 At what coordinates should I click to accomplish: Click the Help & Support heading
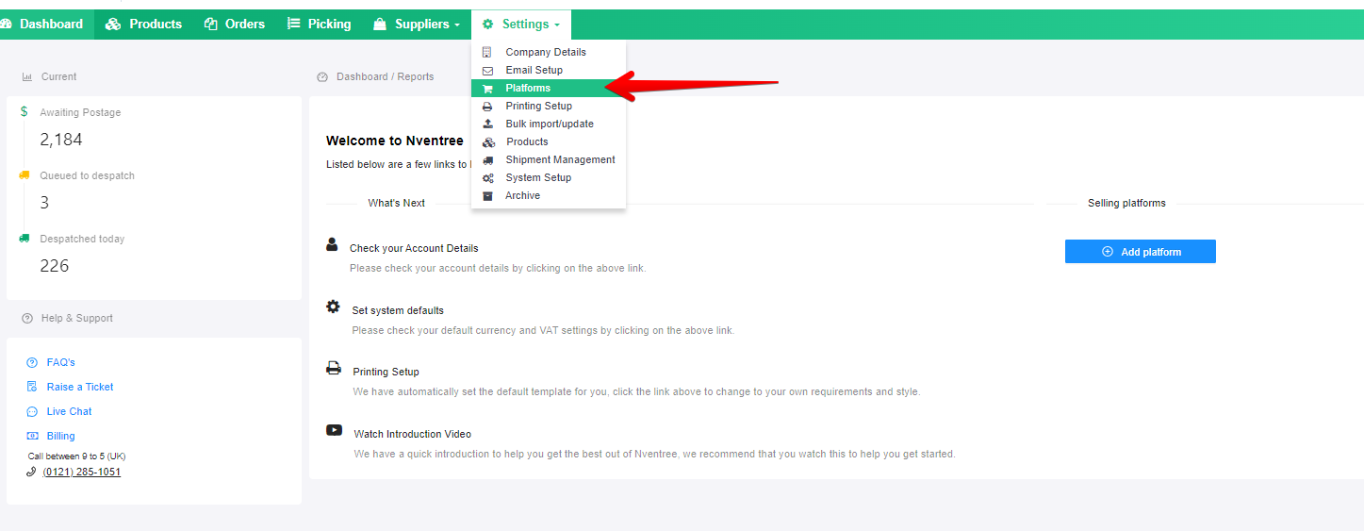click(77, 318)
